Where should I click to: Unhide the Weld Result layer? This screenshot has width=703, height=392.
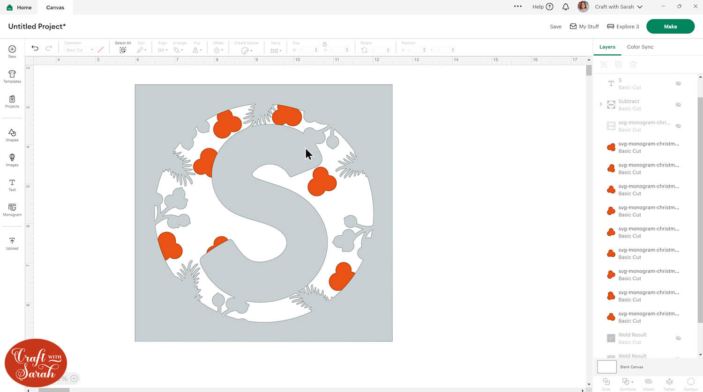coord(678,338)
